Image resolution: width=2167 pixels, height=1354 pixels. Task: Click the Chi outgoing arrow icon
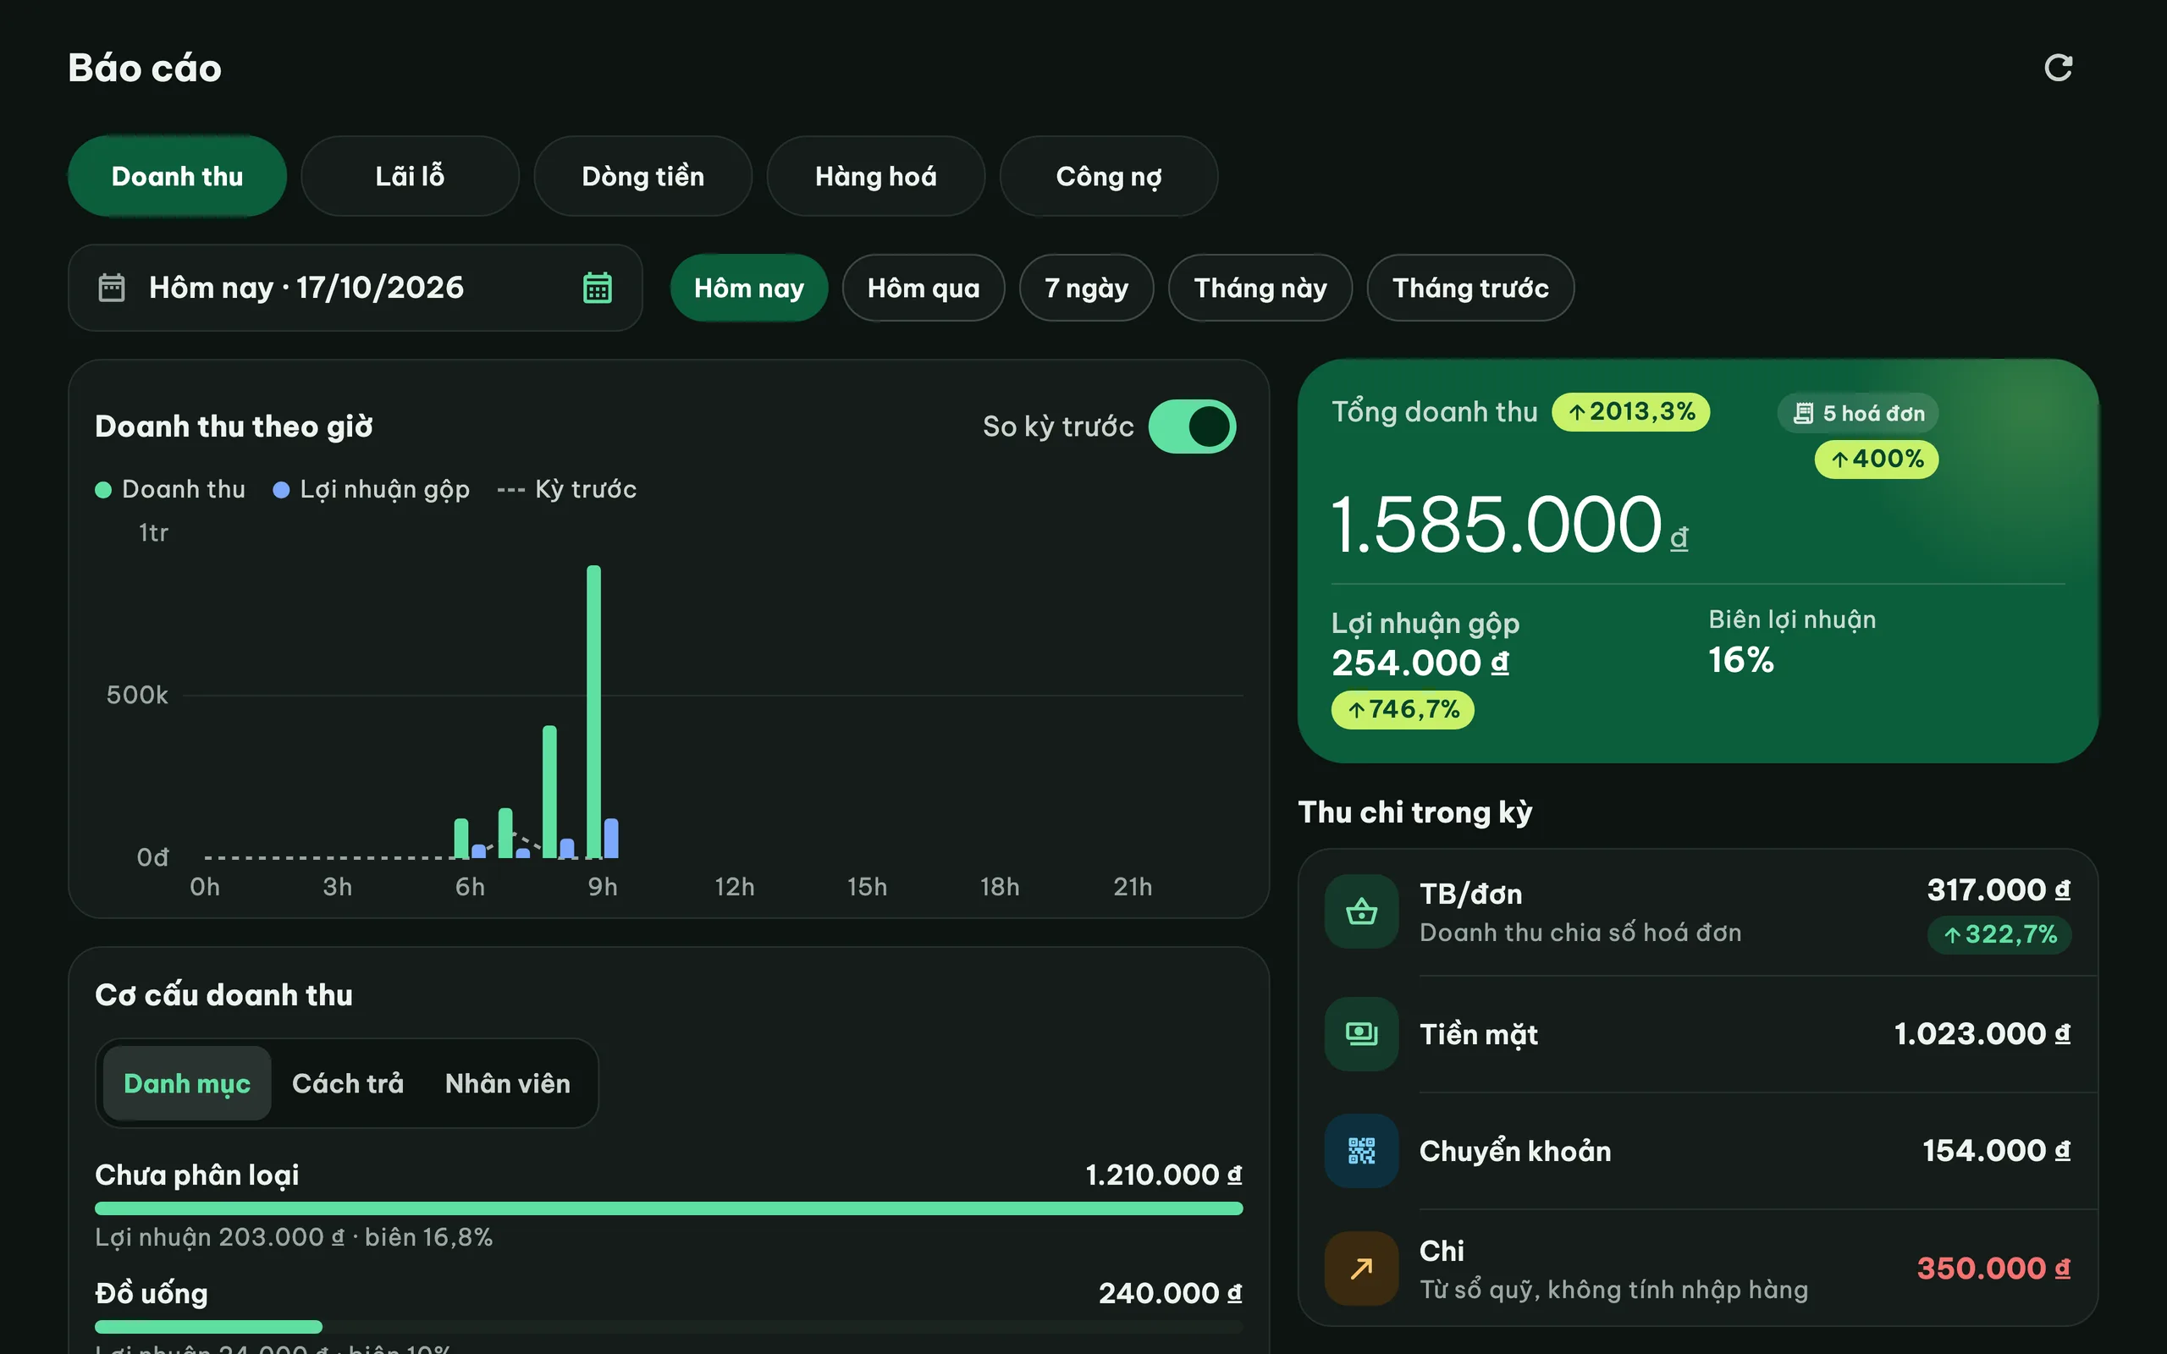(x=1361, y=1268)
